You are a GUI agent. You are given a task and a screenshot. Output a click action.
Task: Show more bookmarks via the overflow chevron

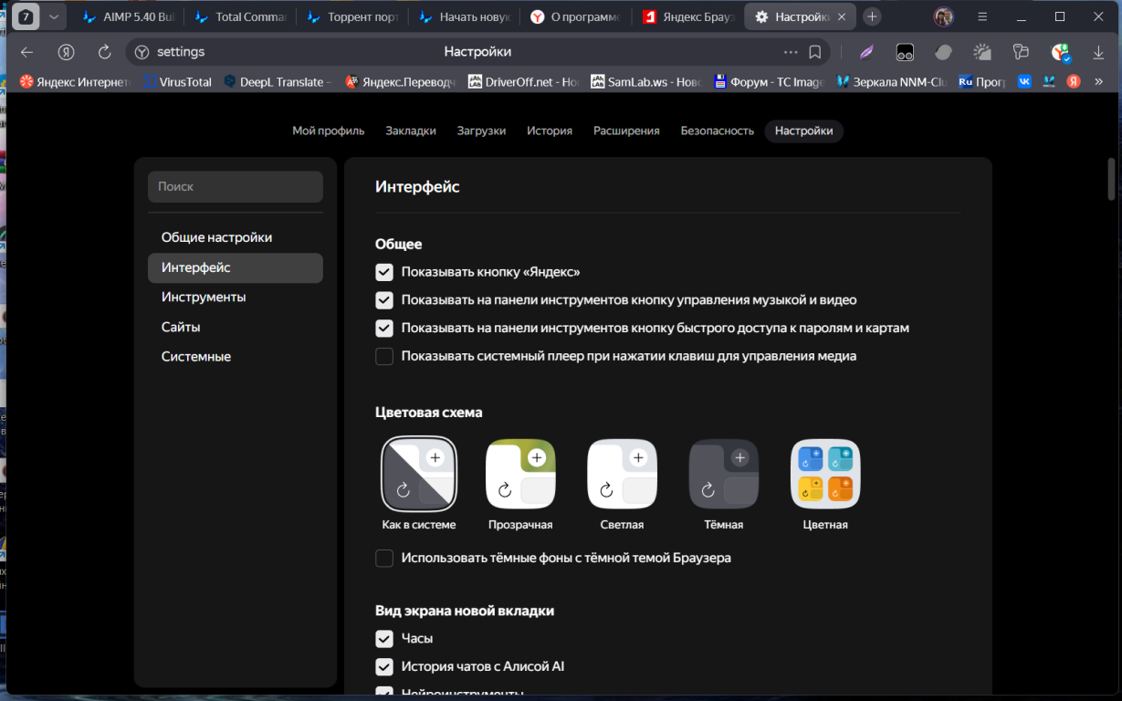1098,82
